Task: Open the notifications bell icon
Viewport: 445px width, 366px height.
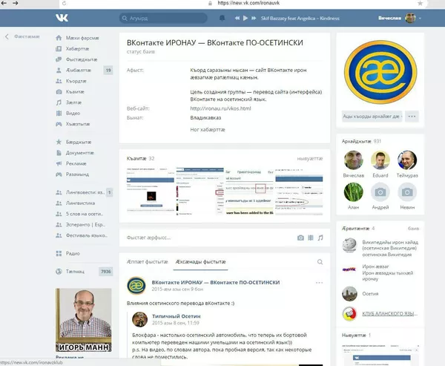Action: point(222,18)
